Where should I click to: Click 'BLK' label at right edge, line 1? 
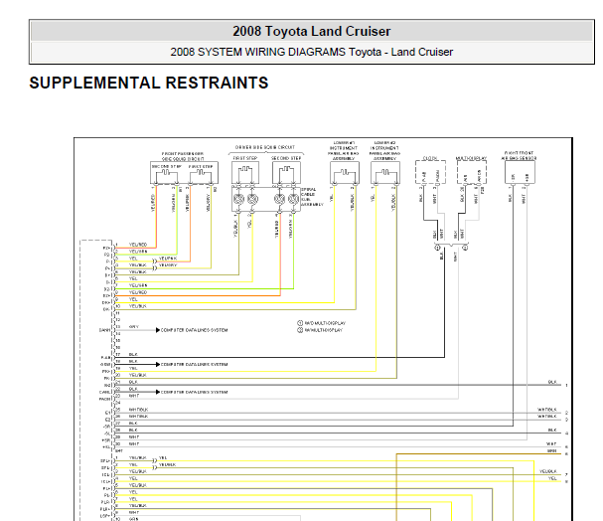(x=552, y=382)
